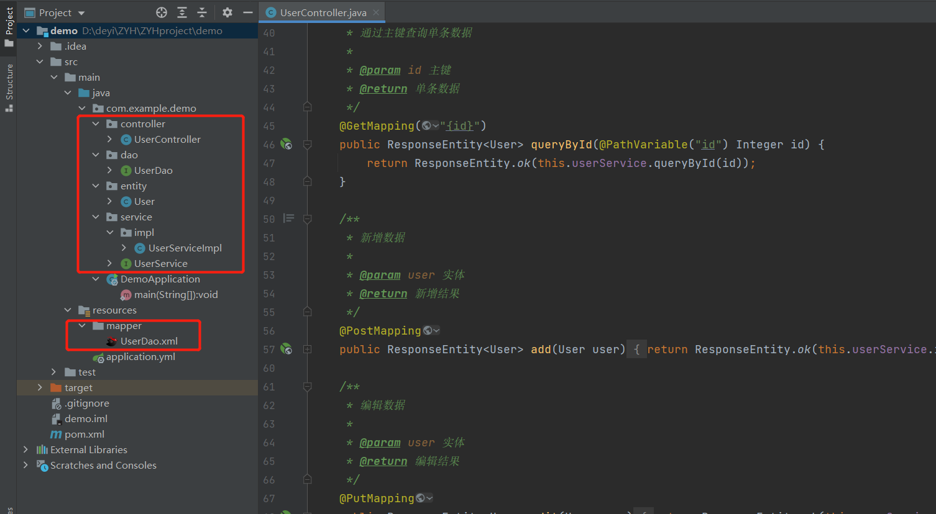
Task: Expand the UserDao interface node
Action: click(x=110, y=170)
